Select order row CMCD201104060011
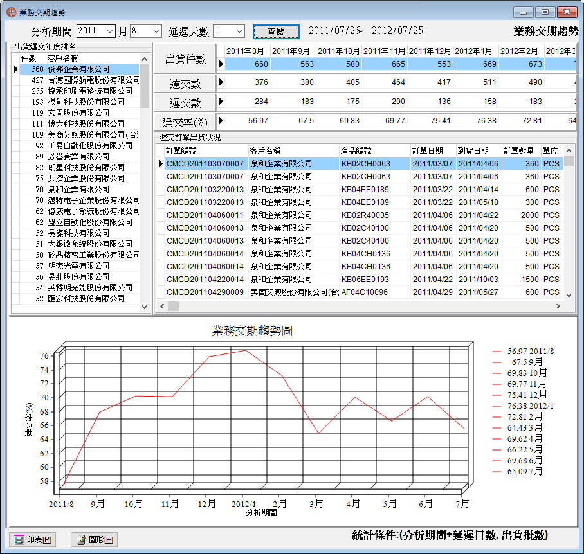 [364, 215]
